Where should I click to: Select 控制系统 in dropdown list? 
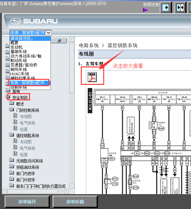[30, 87]
